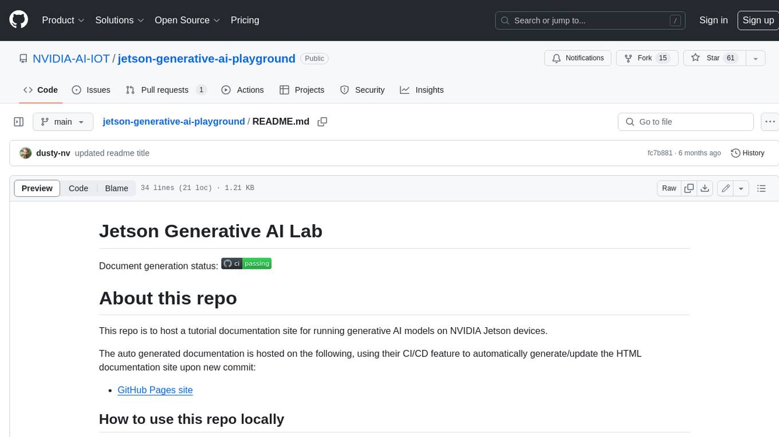Open commit fc7b881
This screenshot has height=437, width=779.
point(660,153)
